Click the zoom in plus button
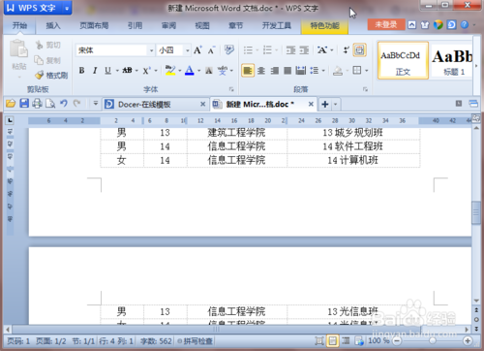The width and height of the screenshot is (484, 351). (467, 340)
